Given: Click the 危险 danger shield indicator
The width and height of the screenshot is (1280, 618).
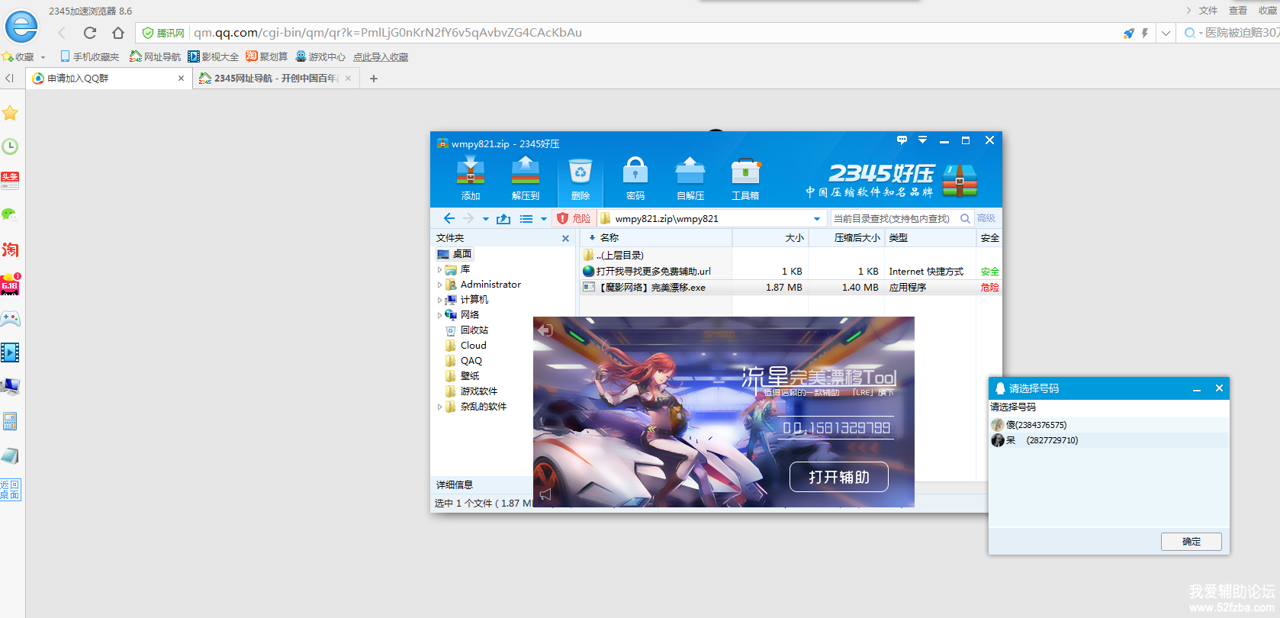Looking at the screenshot, I should (x=574, y=218).
